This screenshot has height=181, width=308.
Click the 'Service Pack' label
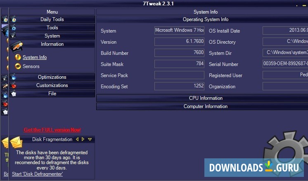[x=114, y=75]
